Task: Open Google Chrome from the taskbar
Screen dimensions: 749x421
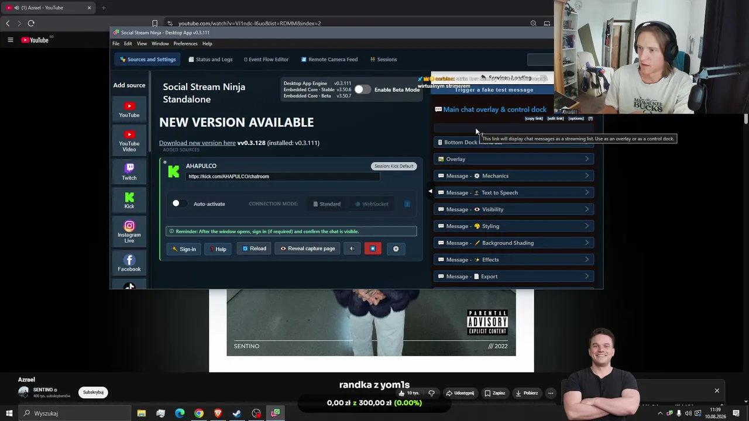Action: (x=199, y=413)
